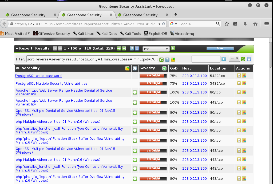
Task: Open the saved filter '--' dropdown
Action: point(234,59)
